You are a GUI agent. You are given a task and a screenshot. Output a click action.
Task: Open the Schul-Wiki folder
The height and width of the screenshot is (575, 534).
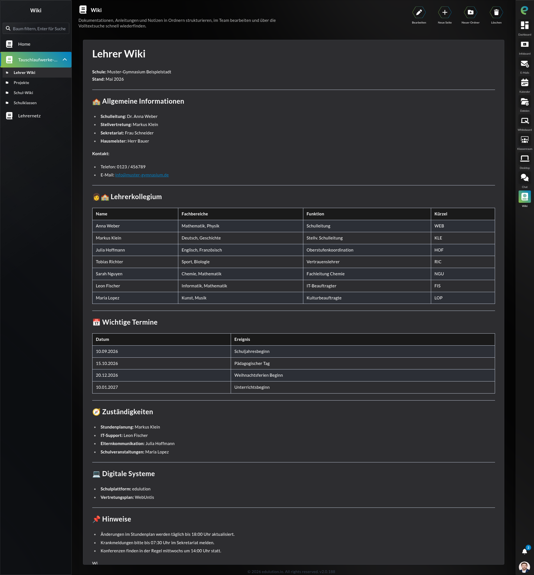tap(37, 93)
